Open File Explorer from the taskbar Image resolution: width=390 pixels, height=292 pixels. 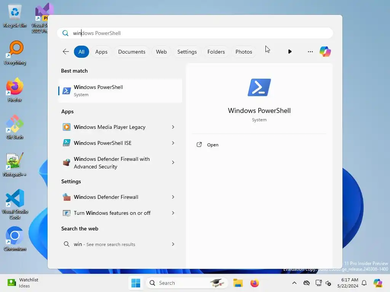238,283
